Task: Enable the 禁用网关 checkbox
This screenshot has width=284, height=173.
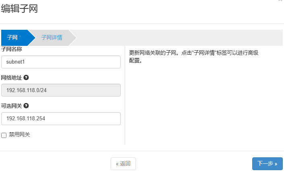Action: [4, 135]
